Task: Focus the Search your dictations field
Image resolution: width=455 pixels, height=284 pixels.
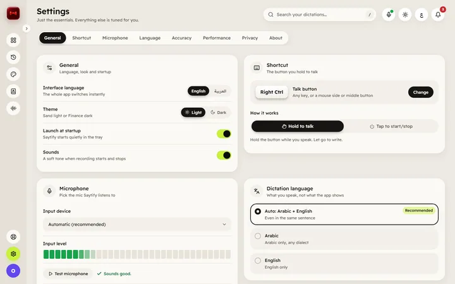Action: point(320,15)
